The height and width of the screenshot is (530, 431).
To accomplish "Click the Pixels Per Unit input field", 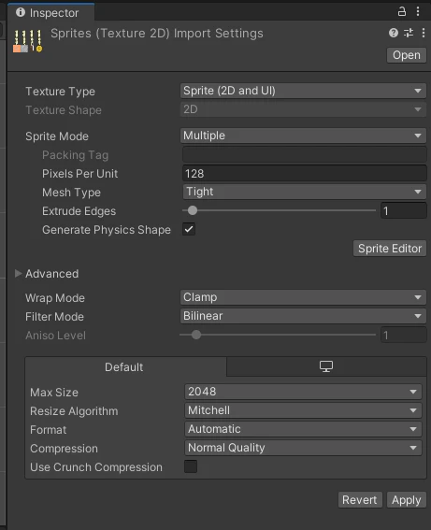I will pyautogui.click(x=305, y=174).
